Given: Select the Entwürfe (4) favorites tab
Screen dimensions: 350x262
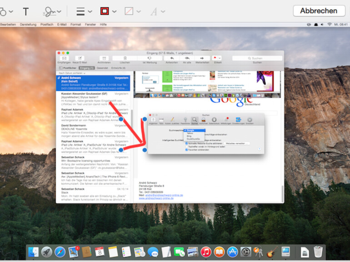Looking at the screenshot, I should click(118, 68).
